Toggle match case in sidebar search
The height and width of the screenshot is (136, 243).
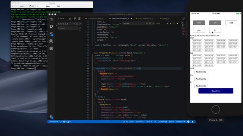click(74, 24)
